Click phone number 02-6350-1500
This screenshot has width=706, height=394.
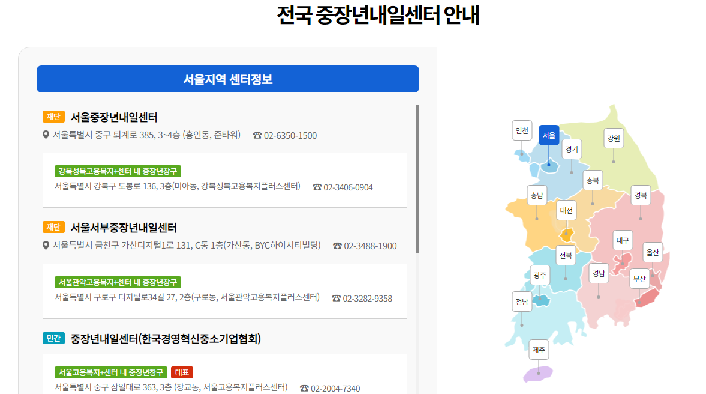point(290,135)
